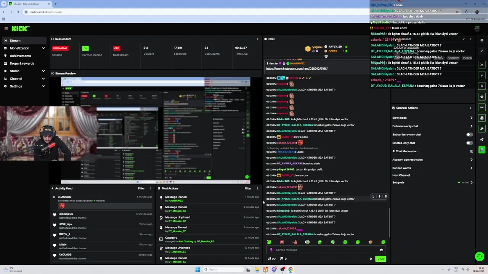This screenshot has width=488, height=274.
Task: Open the hamburger menu beside Kick logo
Action: [6, 29]
